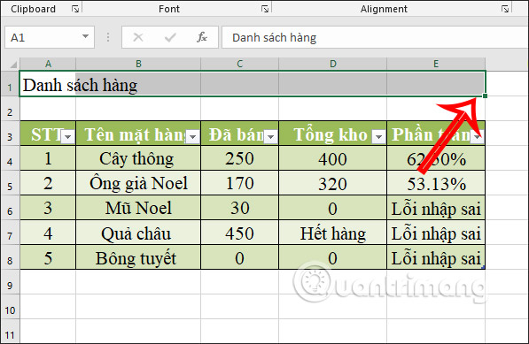Select row 8 header
The height and width of the screenshot is (344, 529).
click(10, 257)
